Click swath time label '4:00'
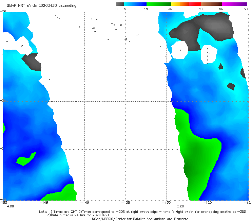 click(11, 206)
